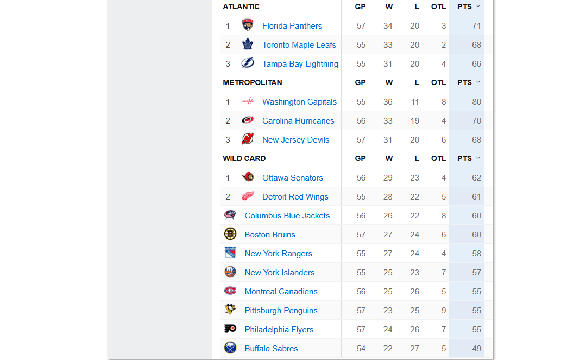Sort Metropolitan table by OTL column
The image size is (561, 360).
pyautogui.click(x=438, y=82)
